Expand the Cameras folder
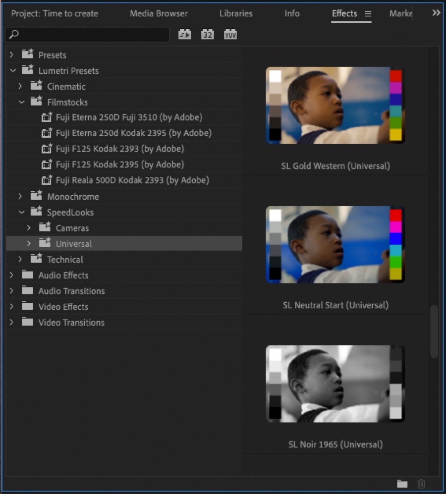 29,228
